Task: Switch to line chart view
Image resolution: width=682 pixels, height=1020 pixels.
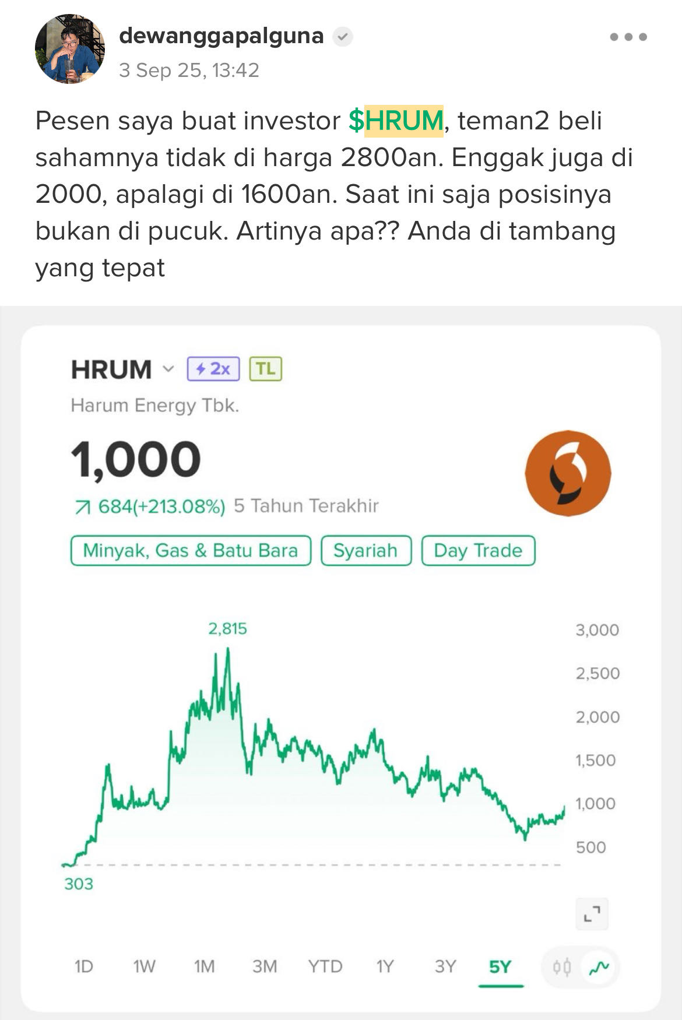Action: [x=599, y=968]
